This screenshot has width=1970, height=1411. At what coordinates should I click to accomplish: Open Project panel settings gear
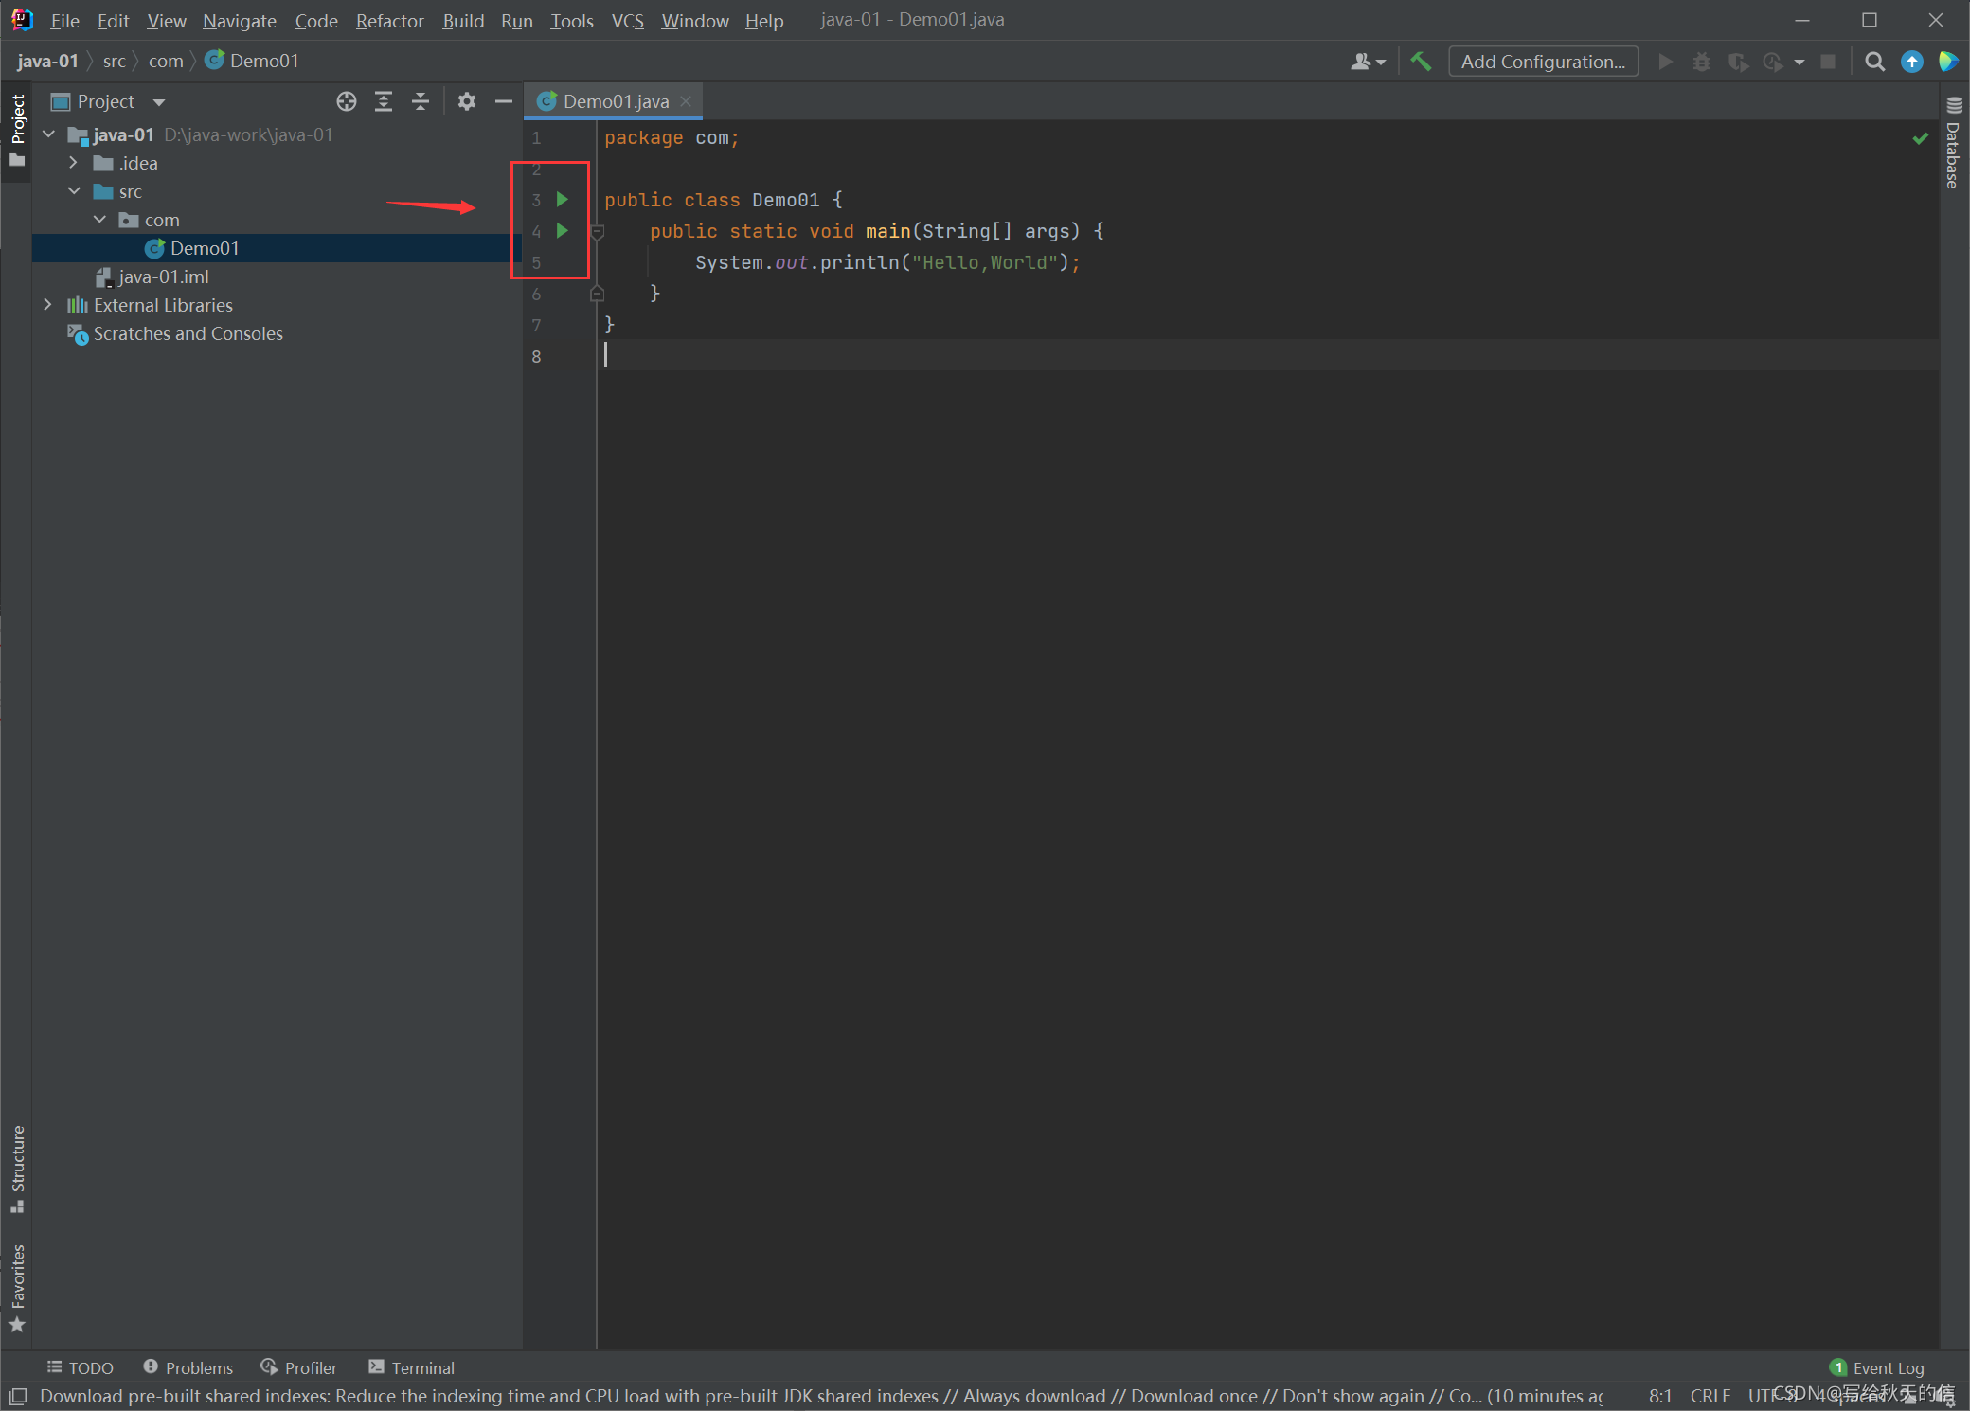coord(466,101)
